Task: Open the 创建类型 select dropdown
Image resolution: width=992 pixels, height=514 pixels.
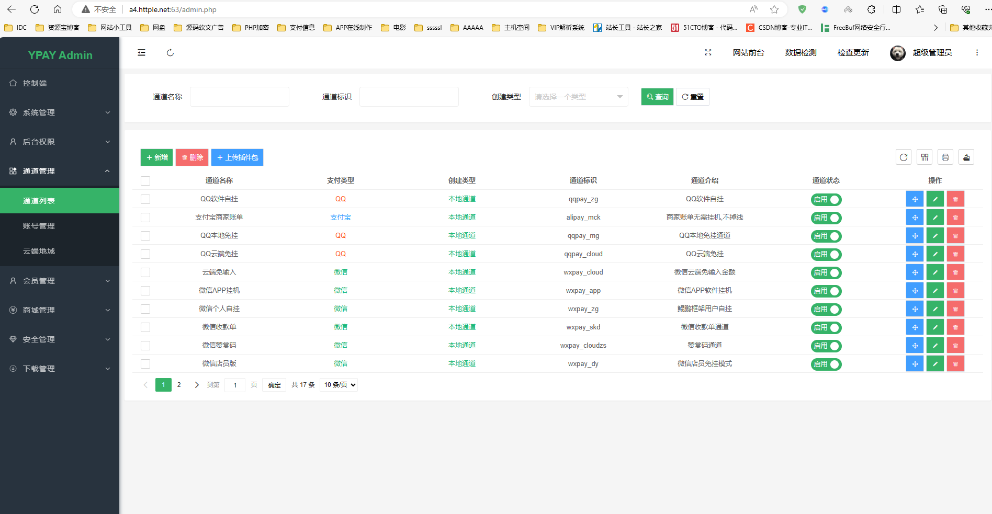Action: [x=578, y=97]
